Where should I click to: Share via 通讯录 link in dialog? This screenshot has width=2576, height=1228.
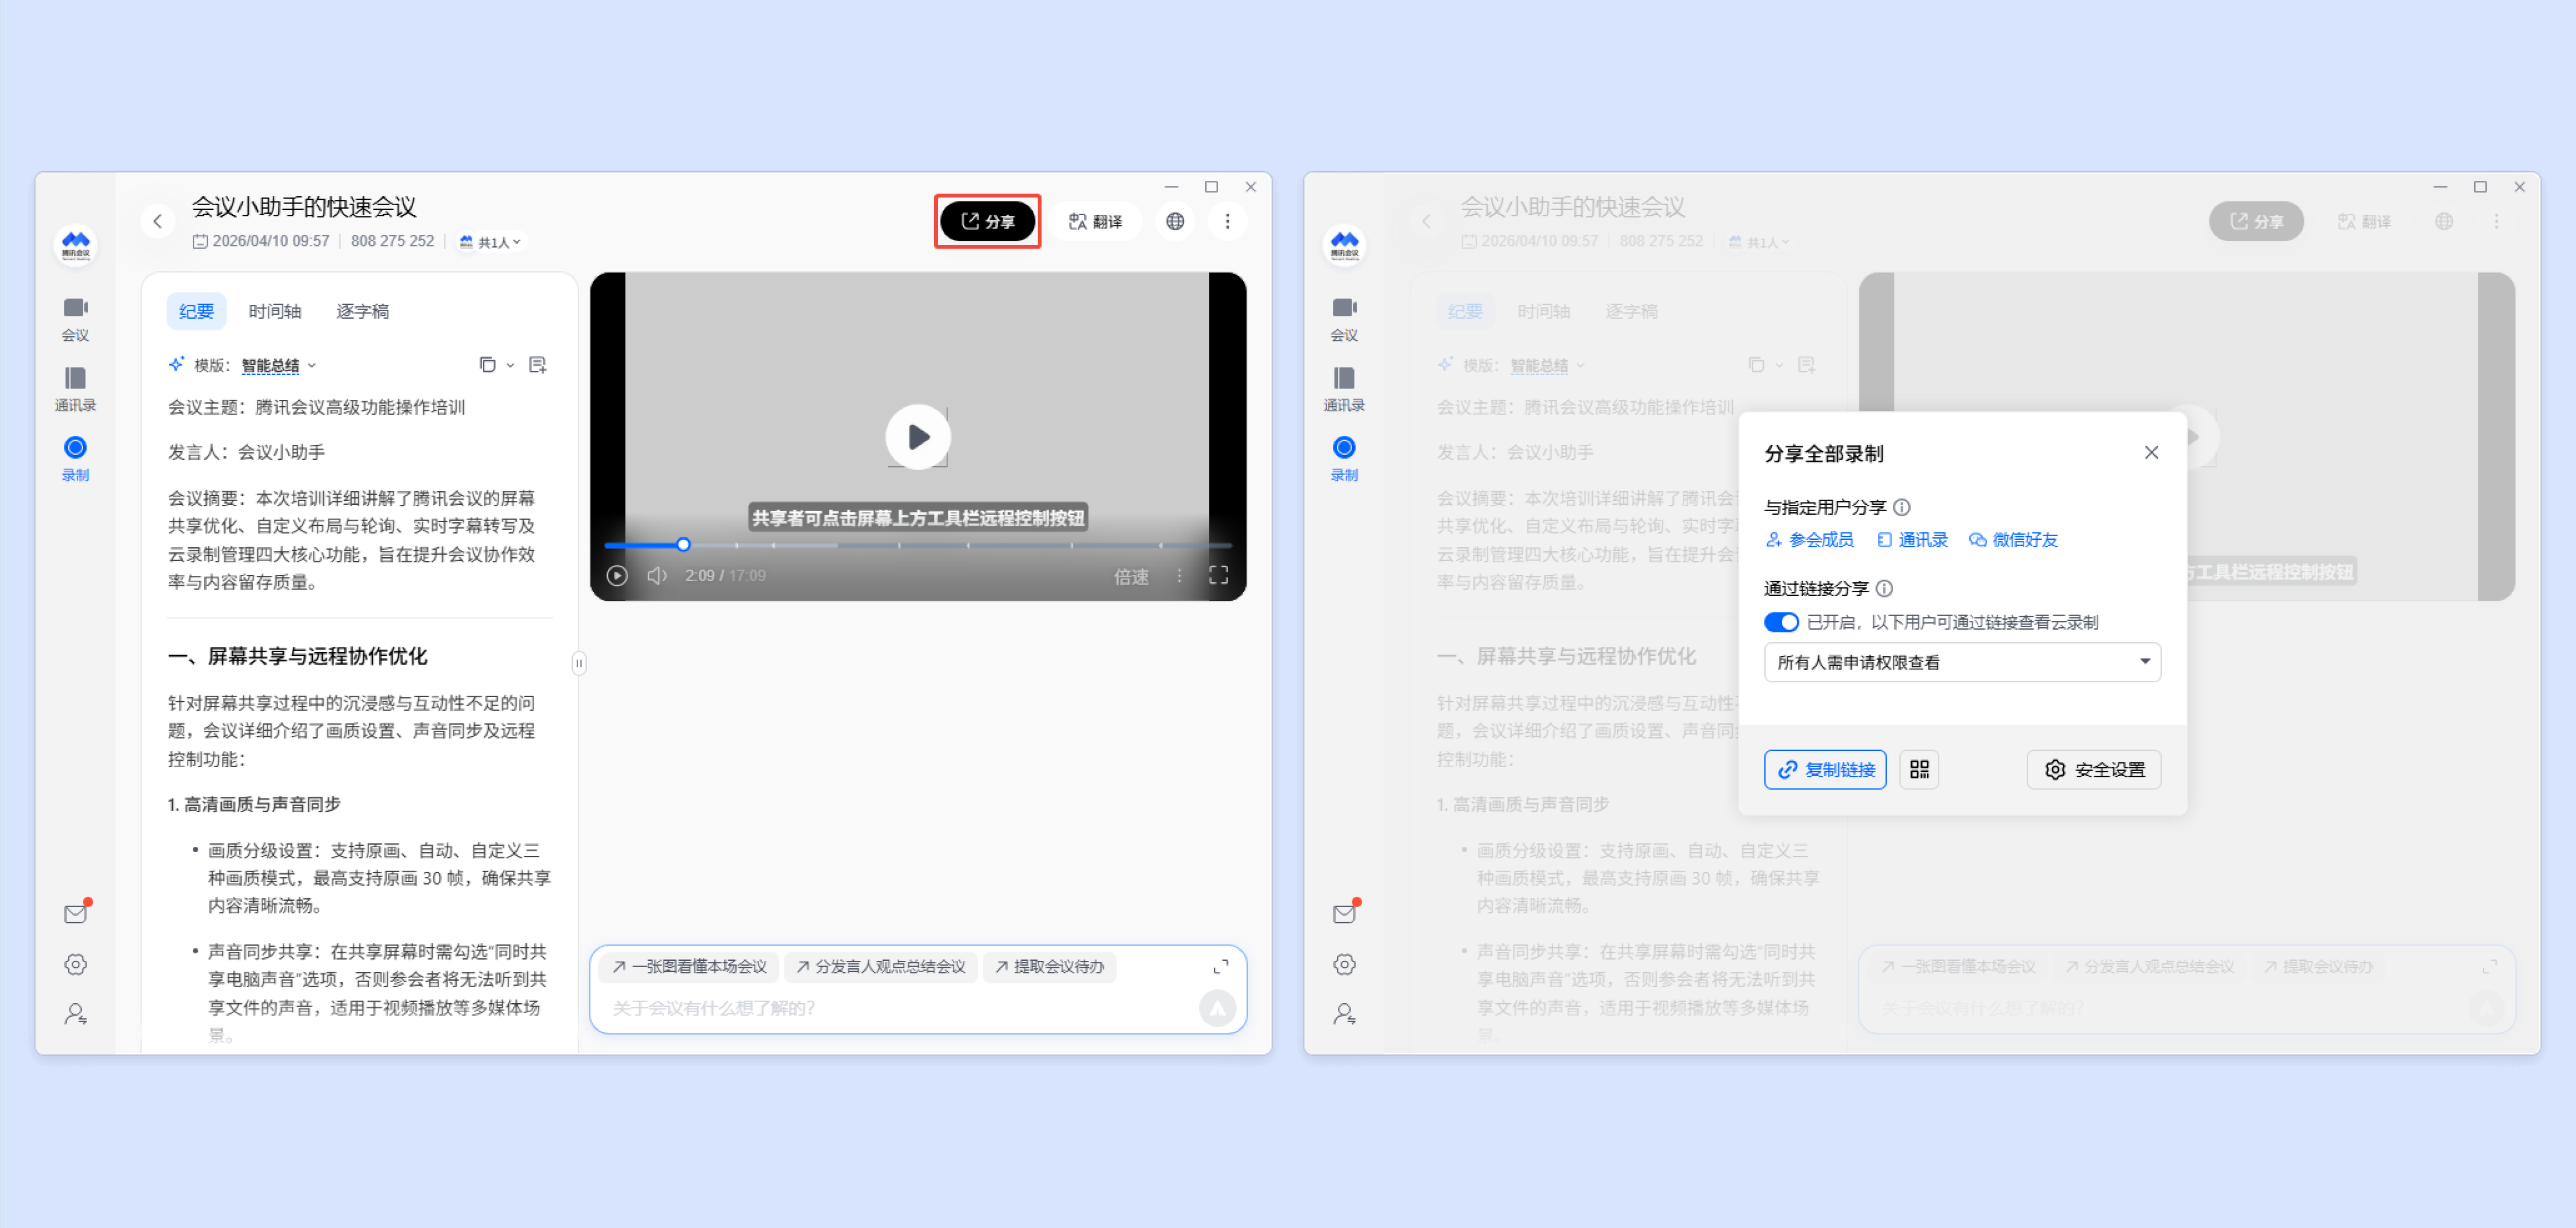click(x=1912, y=540)
